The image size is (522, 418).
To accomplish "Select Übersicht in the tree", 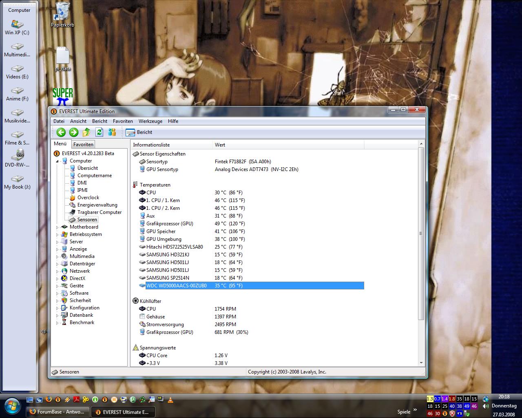I will (87, 168).
